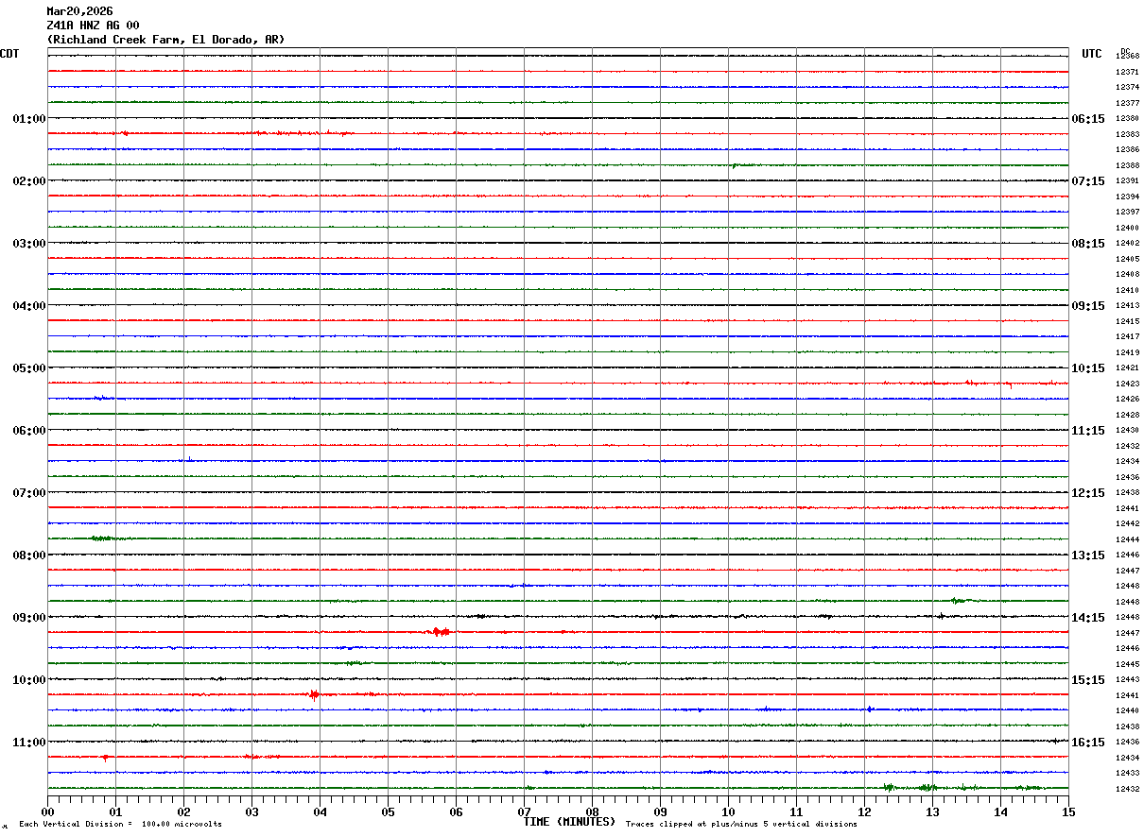Image resolution: width=1144 pixels, height=837 pixels.
Task: Click the TIME (MINUTES) axis title
Action: 569,822
